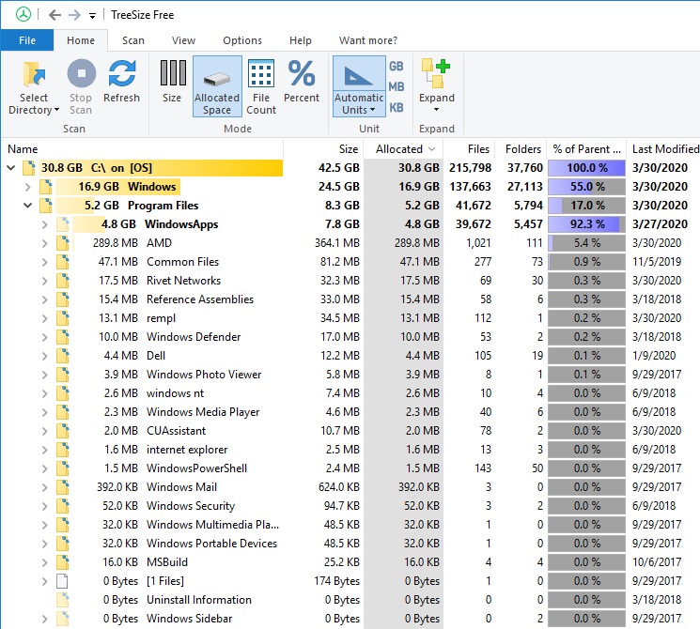Sort by the Size column header
700x629 pixels.
[323, 149]
